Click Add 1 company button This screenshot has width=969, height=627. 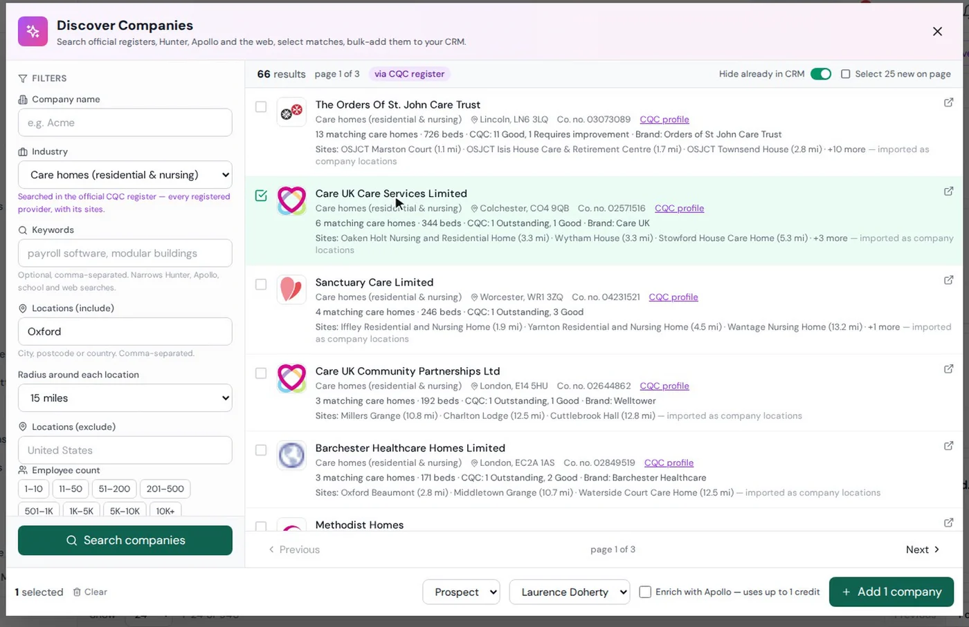(891, 592)
